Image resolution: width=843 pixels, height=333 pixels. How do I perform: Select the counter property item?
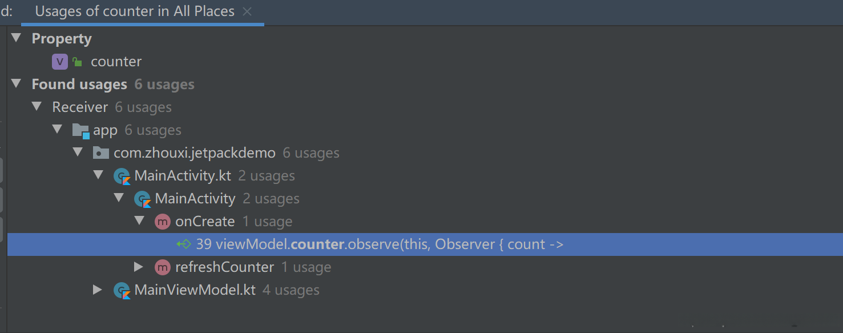coord(116,62)
